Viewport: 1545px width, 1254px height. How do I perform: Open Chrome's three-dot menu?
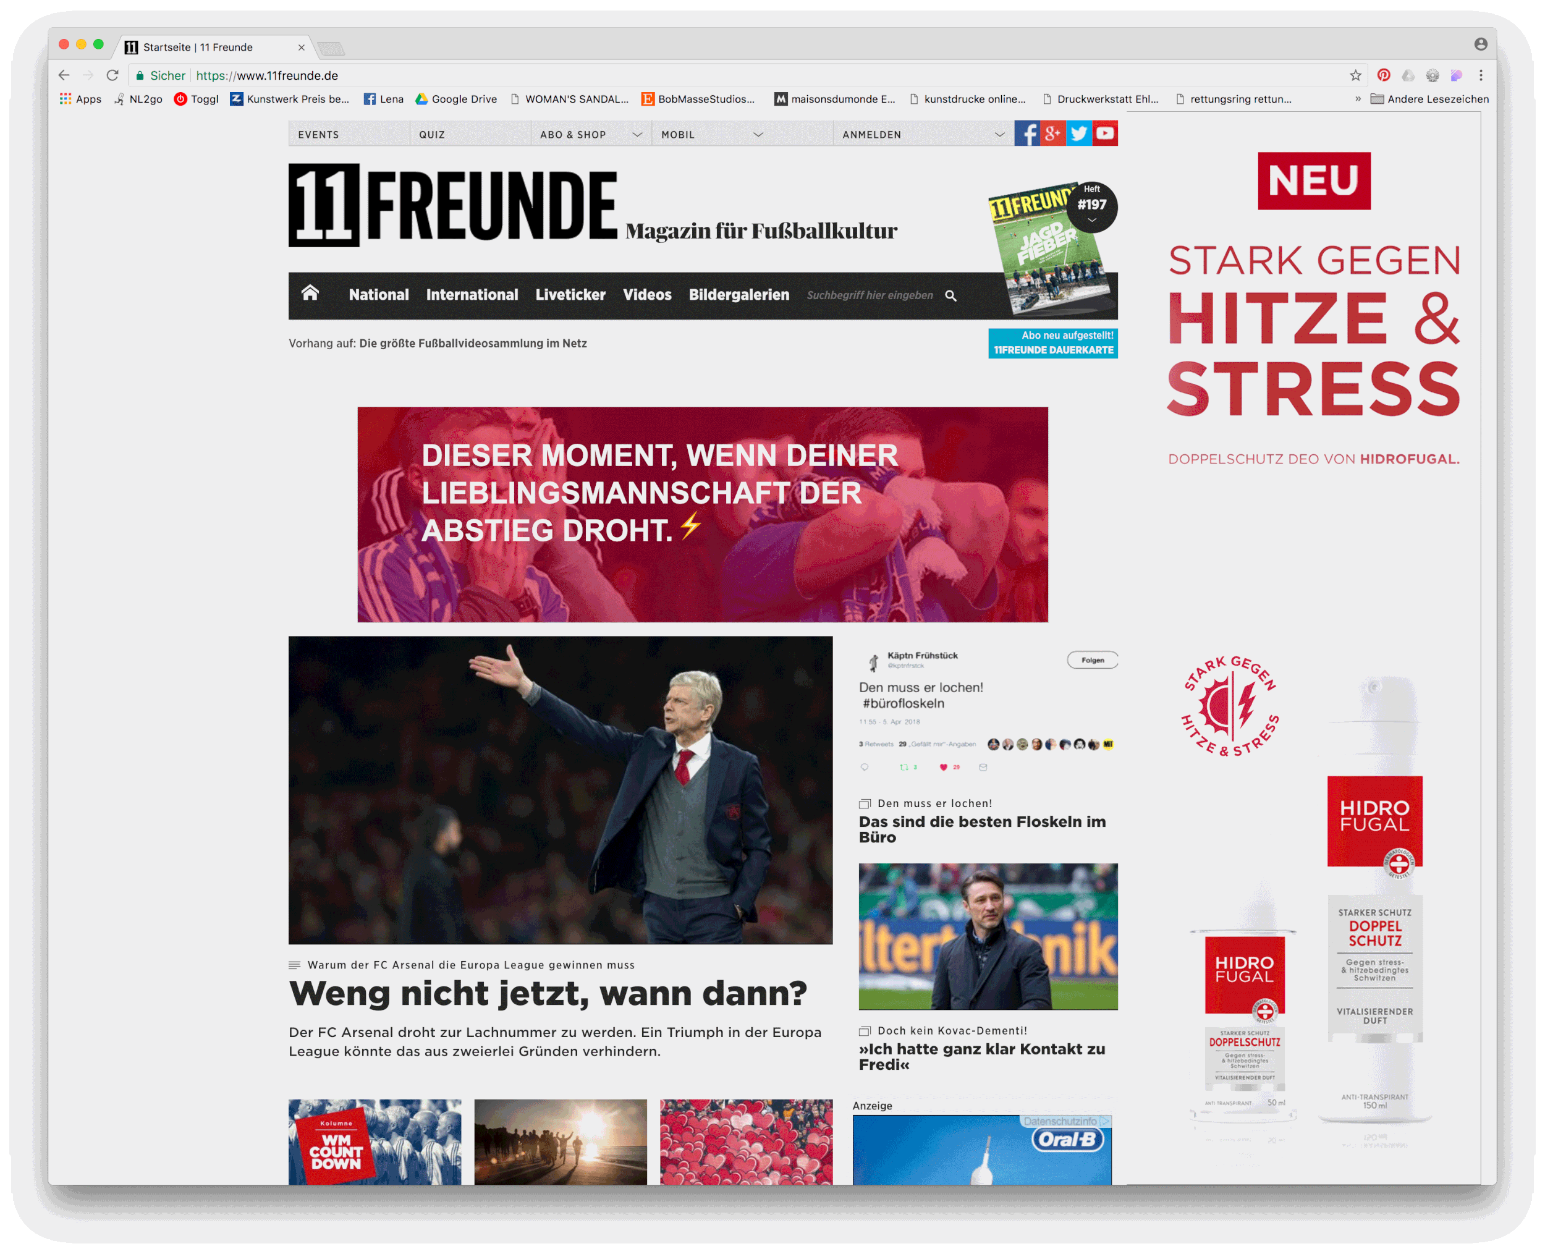pyautogui.click(x=1480, y=75)
